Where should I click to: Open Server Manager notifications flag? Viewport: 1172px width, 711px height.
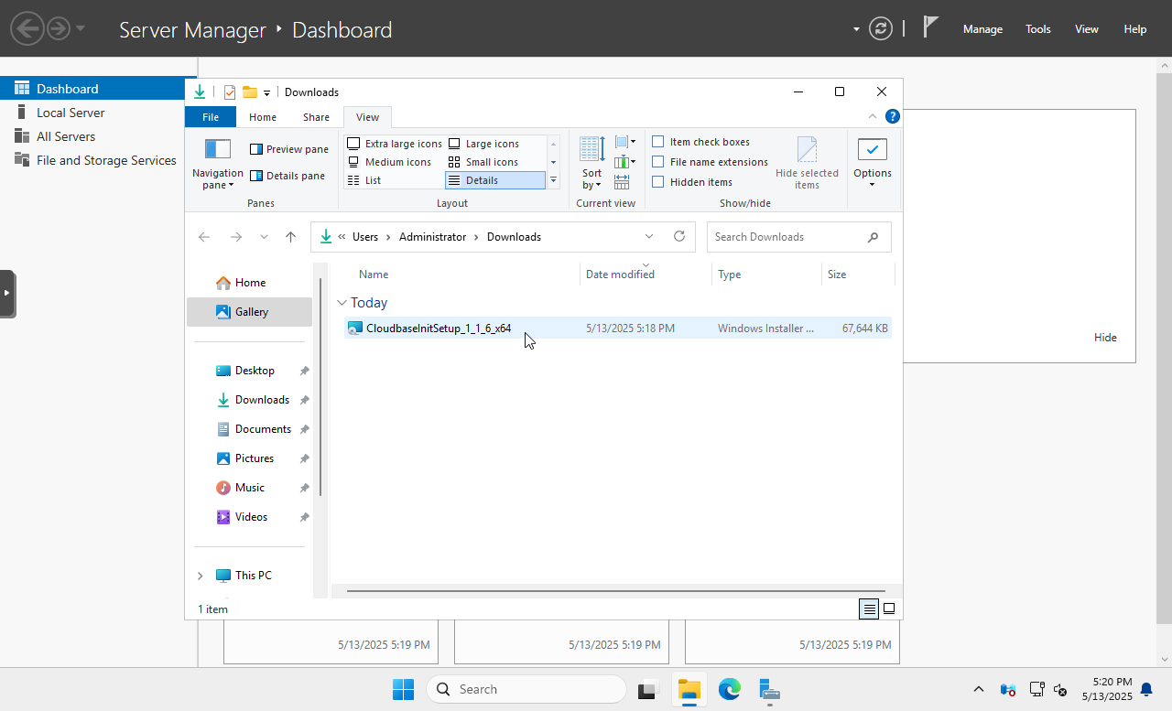click(928, 28)
